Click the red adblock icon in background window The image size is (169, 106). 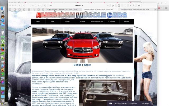tap(159, 8)
